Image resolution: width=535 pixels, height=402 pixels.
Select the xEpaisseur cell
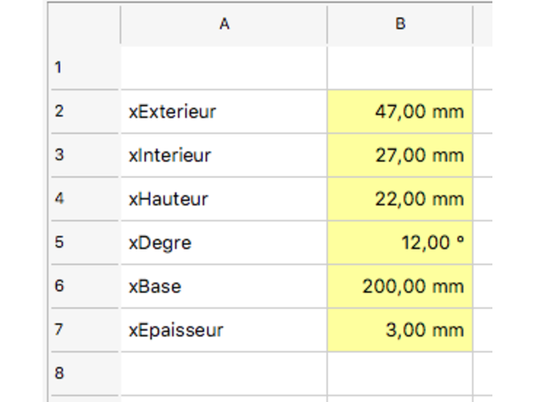coord(223,330)
